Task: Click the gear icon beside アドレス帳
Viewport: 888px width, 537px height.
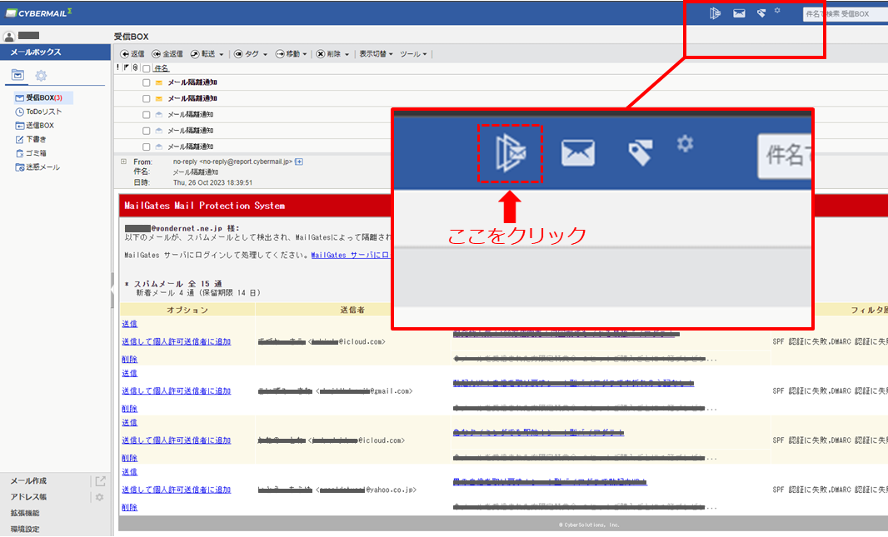Action: (x=100, y=497)
